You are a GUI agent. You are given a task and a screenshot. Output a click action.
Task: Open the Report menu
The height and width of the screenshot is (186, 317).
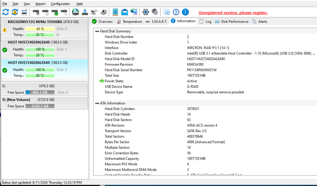pos(41,4)
